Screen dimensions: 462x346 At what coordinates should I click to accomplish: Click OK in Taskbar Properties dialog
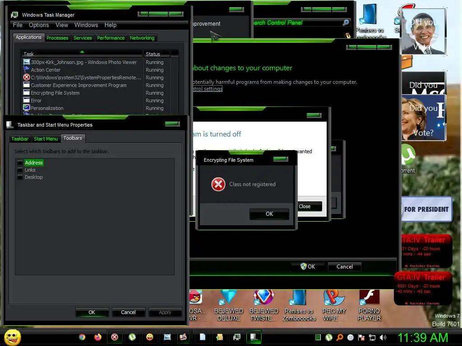pos(92,312)
